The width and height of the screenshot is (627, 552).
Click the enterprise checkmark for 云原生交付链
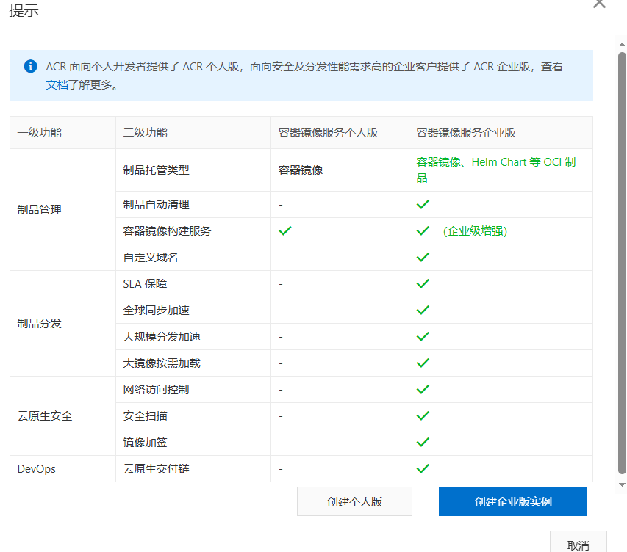coord(423,468)
